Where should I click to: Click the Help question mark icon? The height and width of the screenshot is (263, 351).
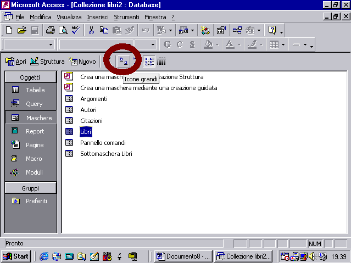(272, 30)
